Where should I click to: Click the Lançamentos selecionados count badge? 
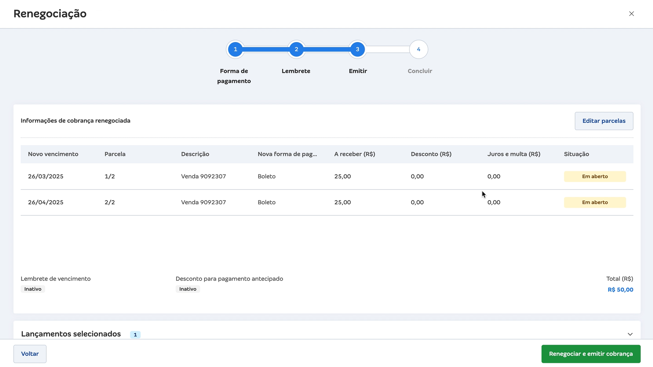point(135,335)
